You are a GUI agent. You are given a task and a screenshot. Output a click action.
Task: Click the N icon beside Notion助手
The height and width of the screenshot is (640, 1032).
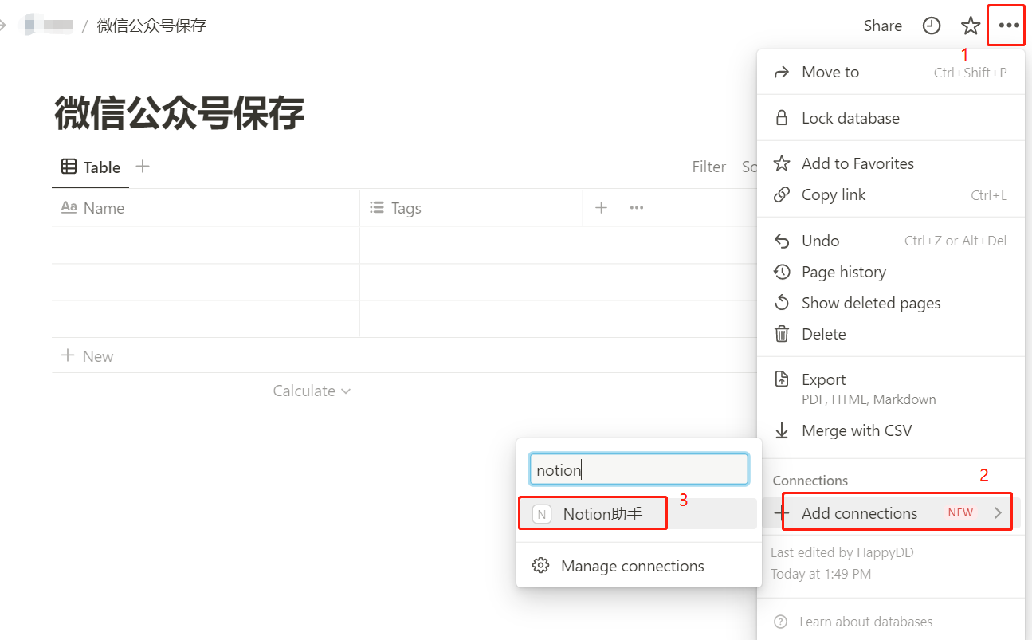[x=542, y=514]
